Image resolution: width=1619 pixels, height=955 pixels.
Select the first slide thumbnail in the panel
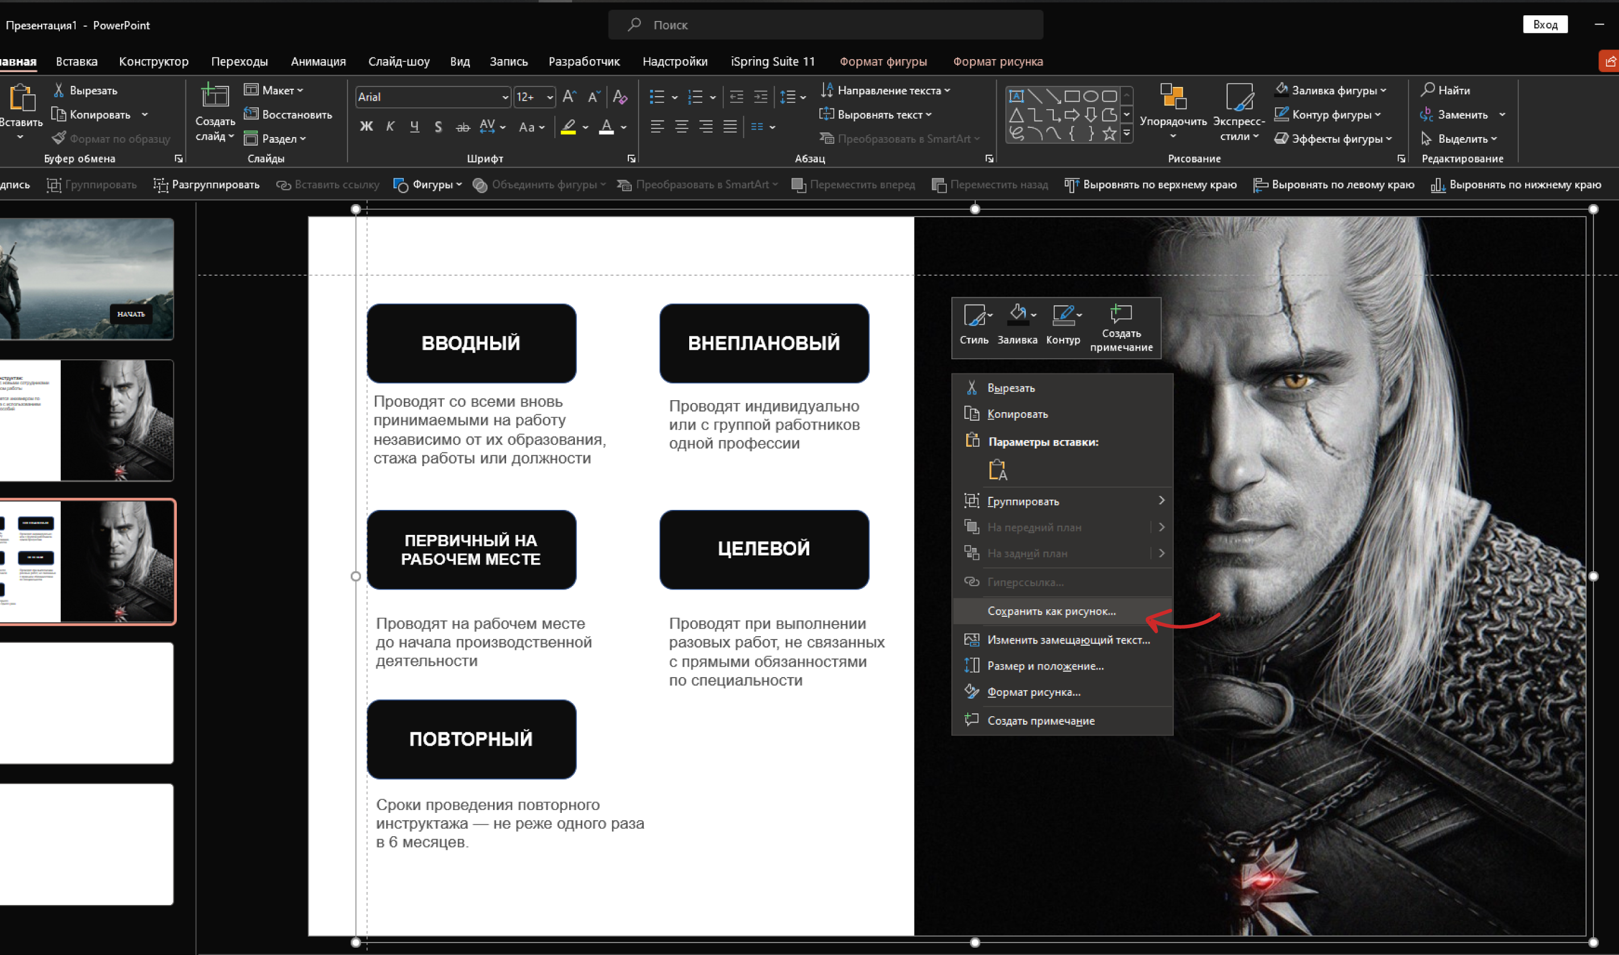tap(87, 278)
